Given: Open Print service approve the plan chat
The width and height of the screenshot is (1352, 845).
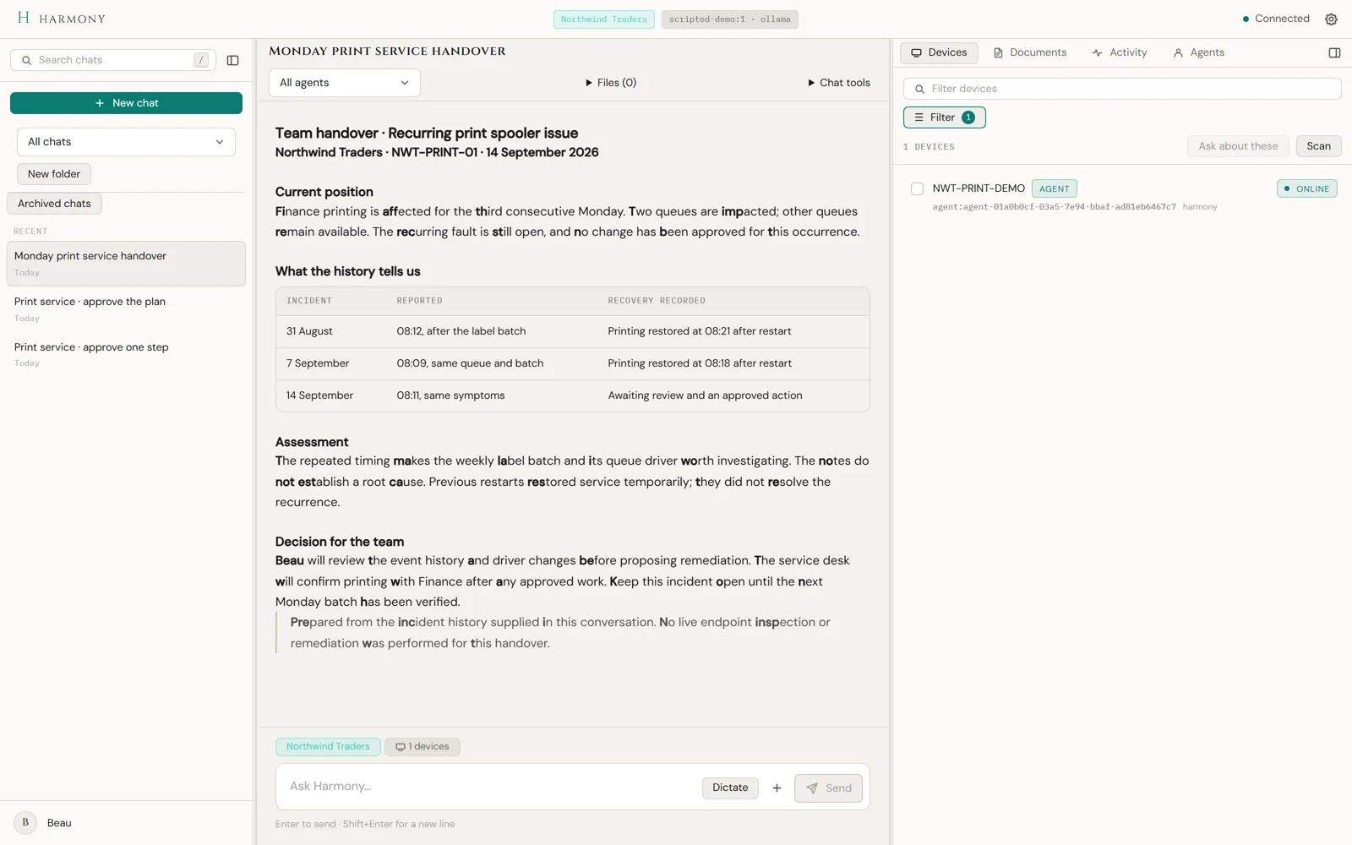Looking at the screenshot, I should (x=126, y=309).
